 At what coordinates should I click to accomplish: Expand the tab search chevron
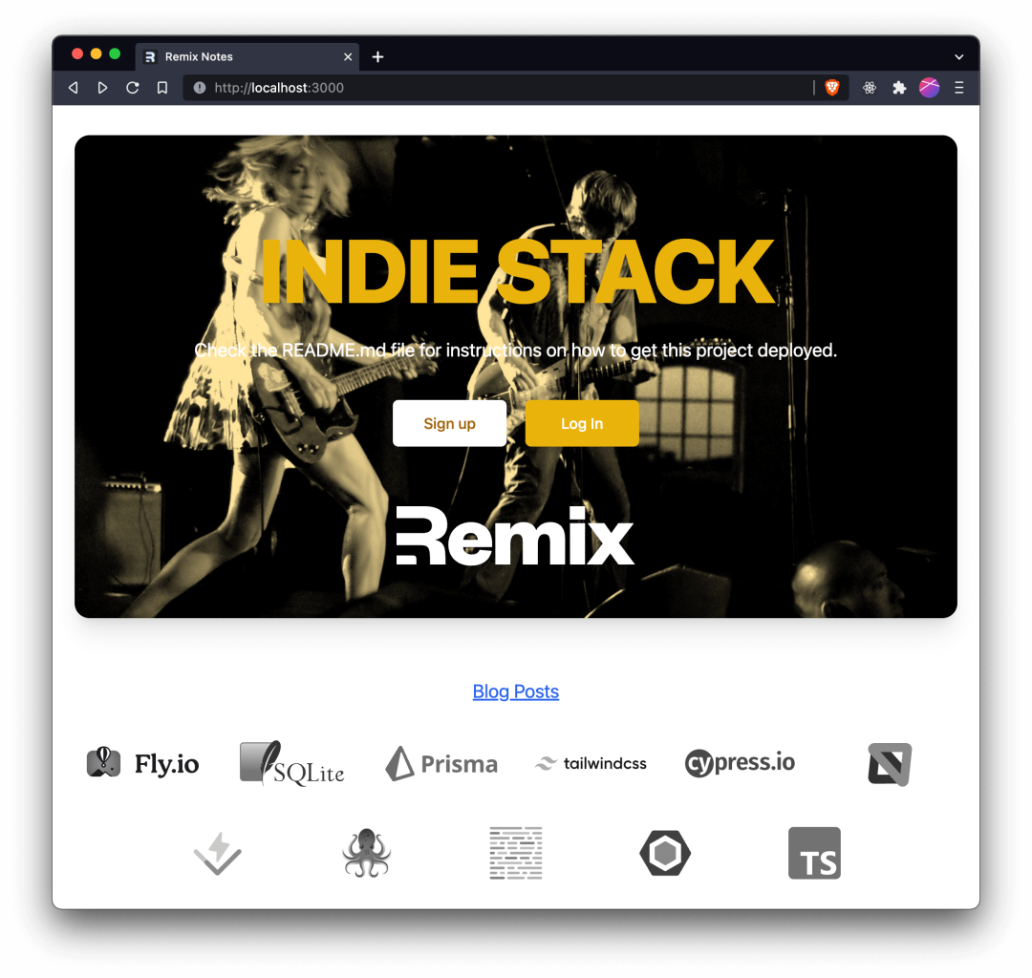coord(959,56)
